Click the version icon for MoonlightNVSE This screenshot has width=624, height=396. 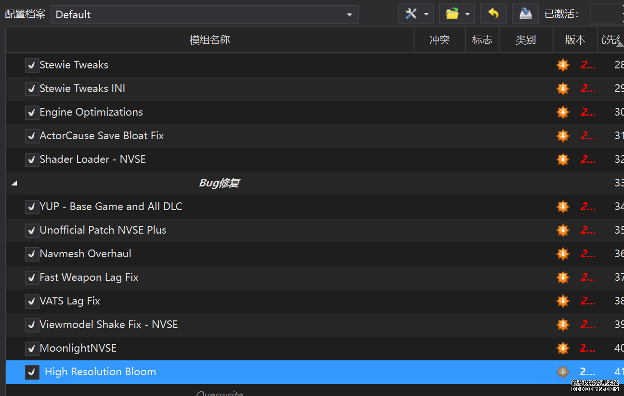point(562,348)
